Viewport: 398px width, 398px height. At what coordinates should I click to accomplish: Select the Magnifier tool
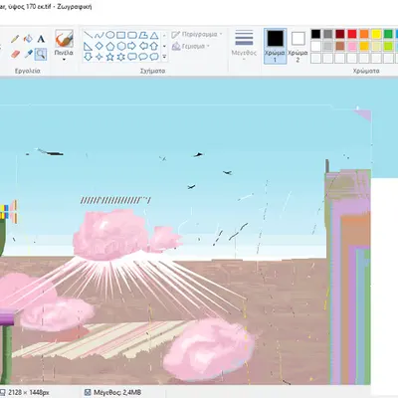(41, 54)
